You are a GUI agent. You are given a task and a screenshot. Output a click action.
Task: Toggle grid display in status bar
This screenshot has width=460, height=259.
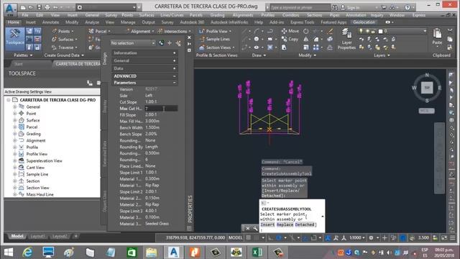(x=249, y=237)
